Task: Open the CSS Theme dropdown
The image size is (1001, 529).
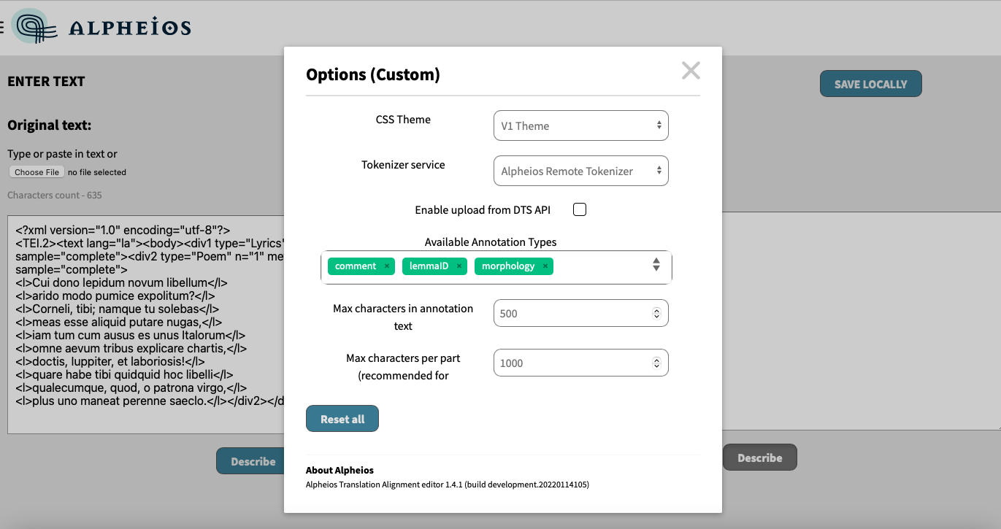Action: point(580,126)
